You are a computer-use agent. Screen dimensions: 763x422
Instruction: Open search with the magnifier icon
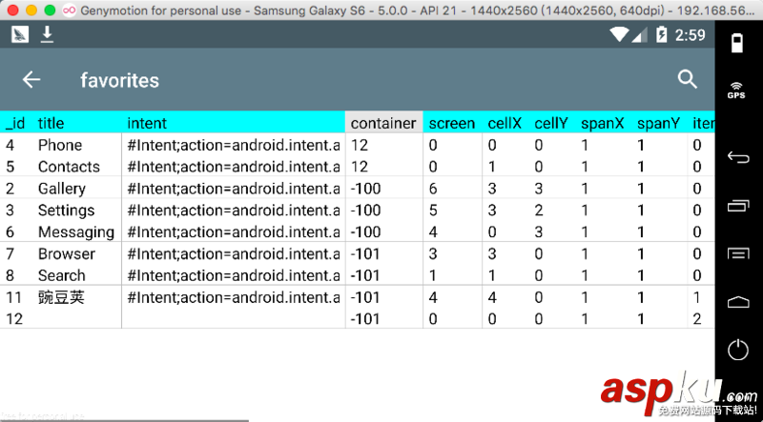click(688, 79)
